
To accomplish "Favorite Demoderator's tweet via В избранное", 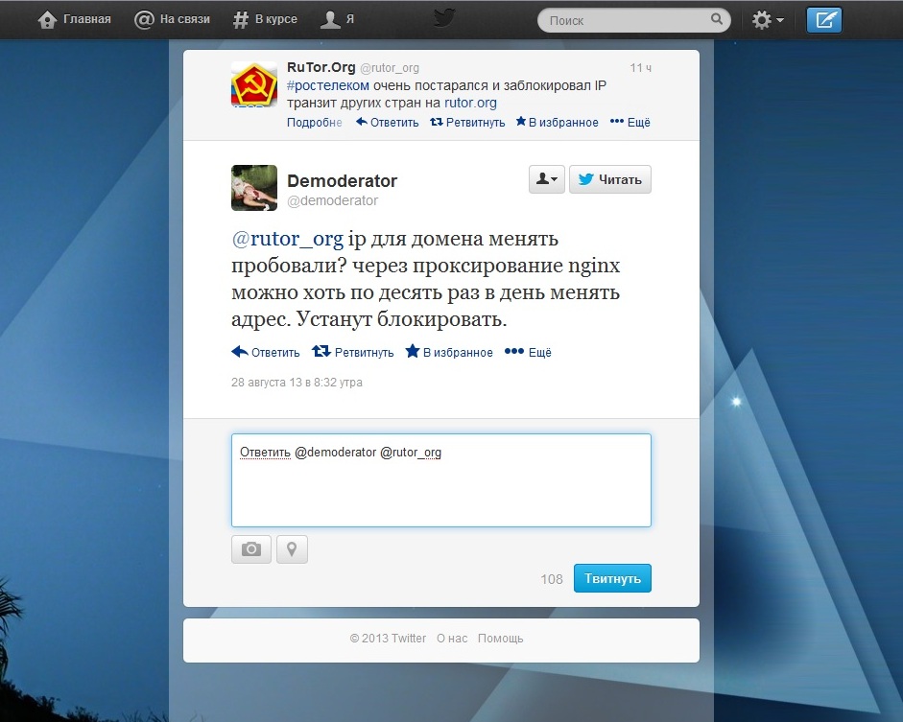I will point(449,352).
